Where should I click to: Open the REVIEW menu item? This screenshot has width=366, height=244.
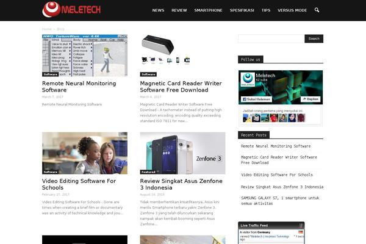(179, 10)
